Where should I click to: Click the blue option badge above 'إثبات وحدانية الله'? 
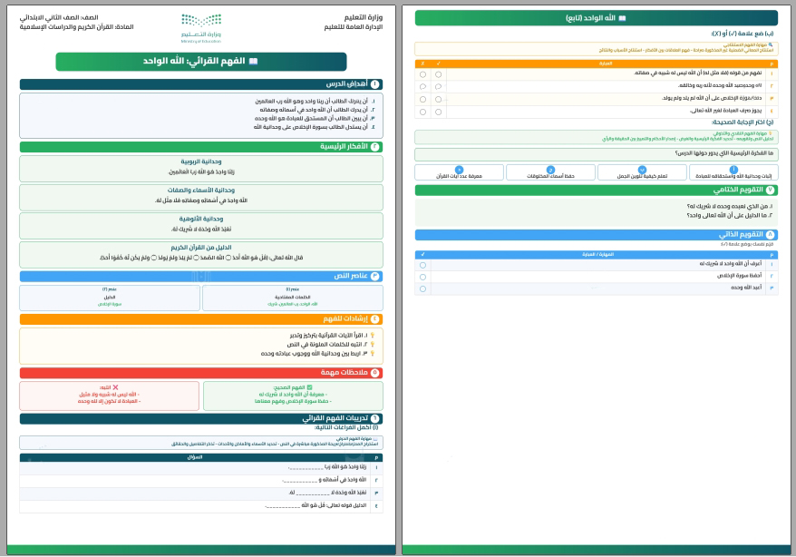pos(733,170)
